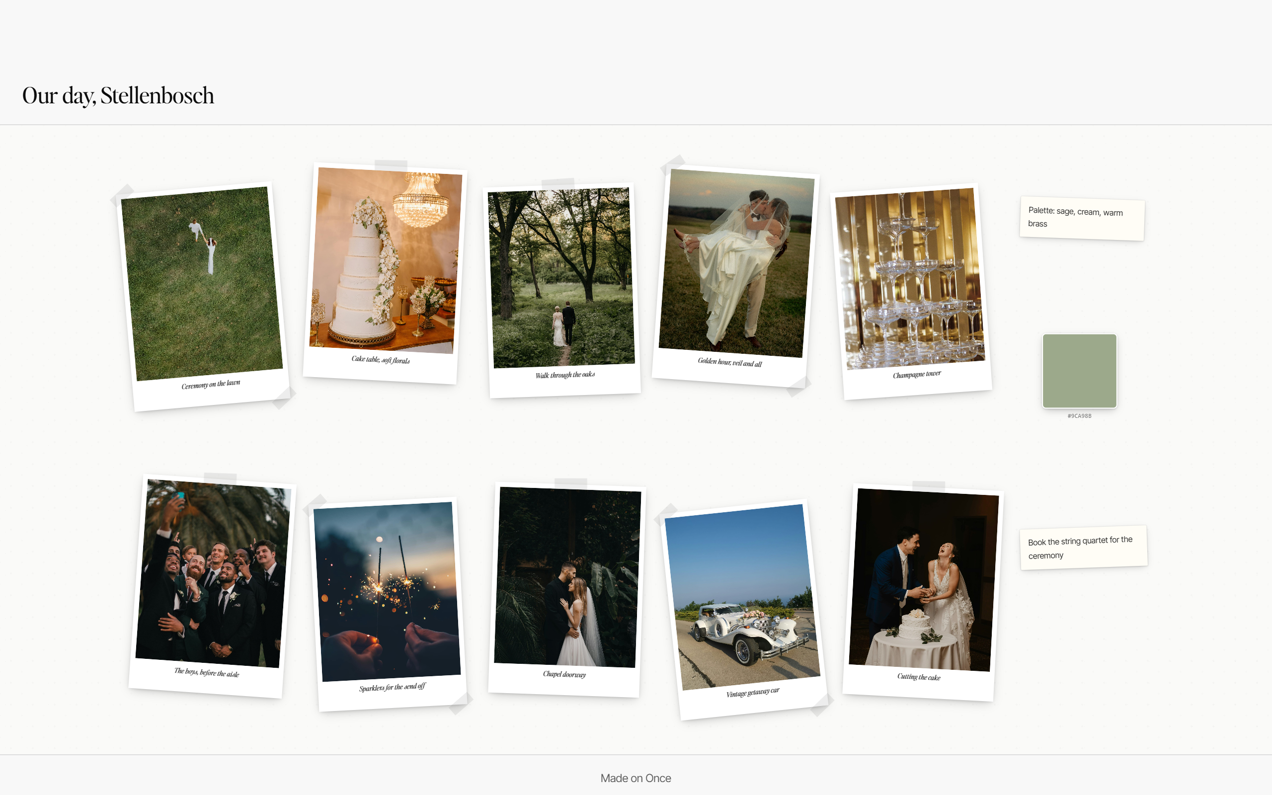Open the Chapel doorway photo
The image size is (1272, 795).
pyautogui.click(x=567, y=577)
